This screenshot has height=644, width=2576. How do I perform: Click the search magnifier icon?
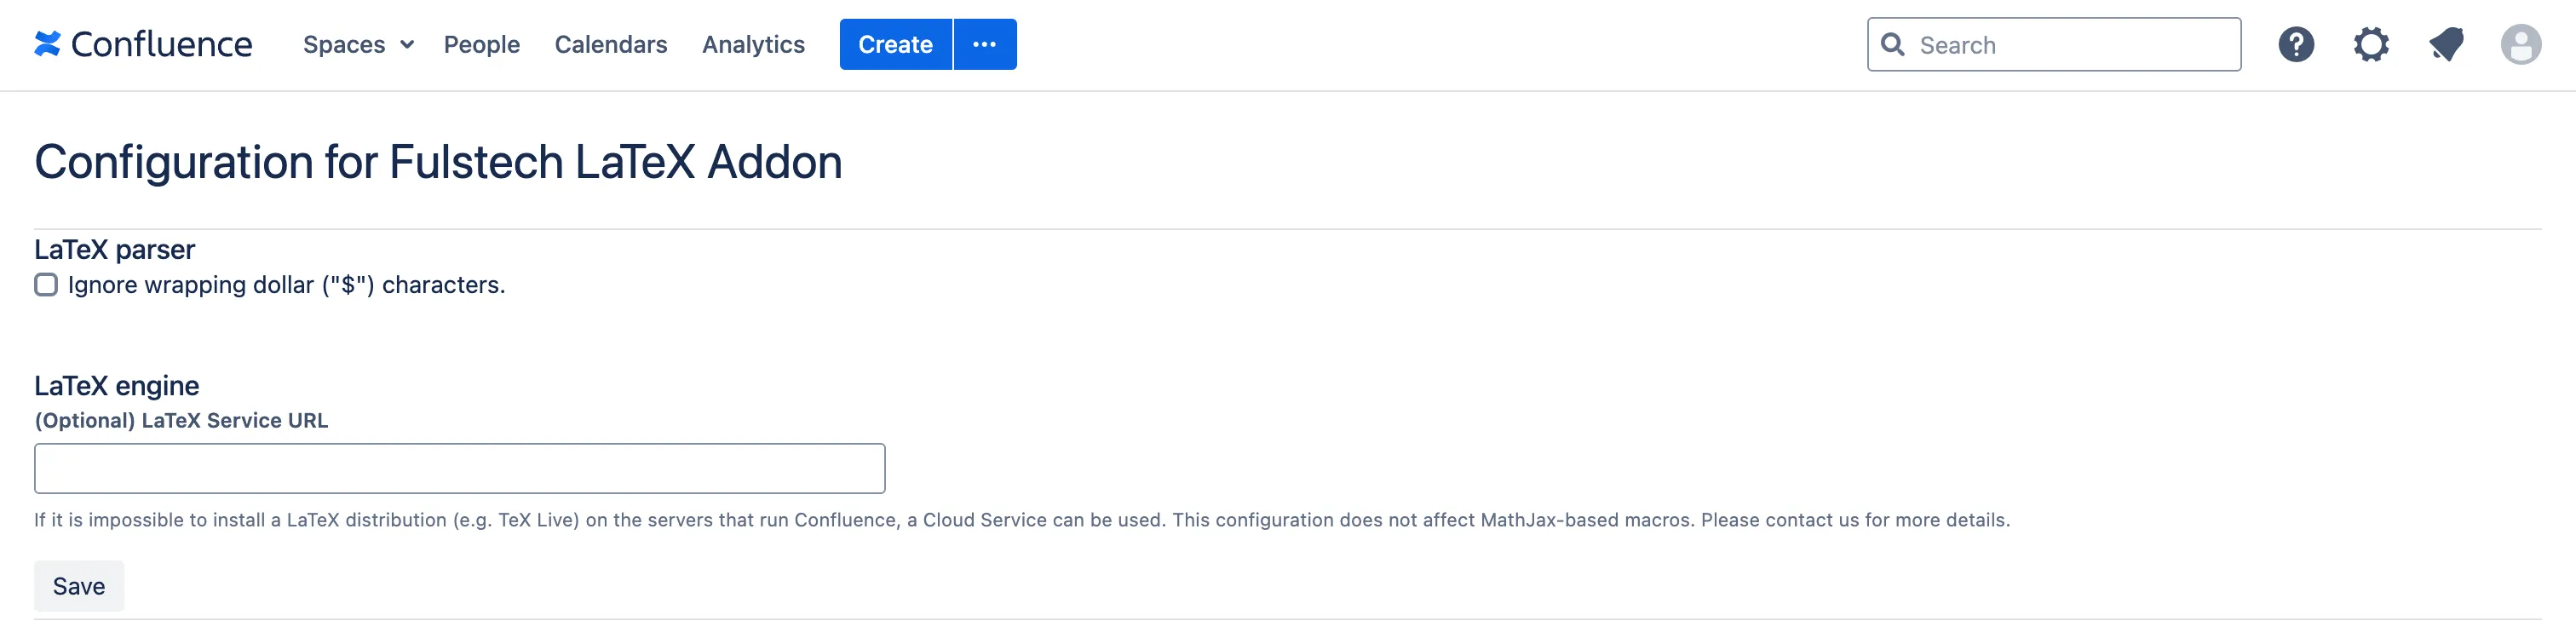(x=1892, y=45)
